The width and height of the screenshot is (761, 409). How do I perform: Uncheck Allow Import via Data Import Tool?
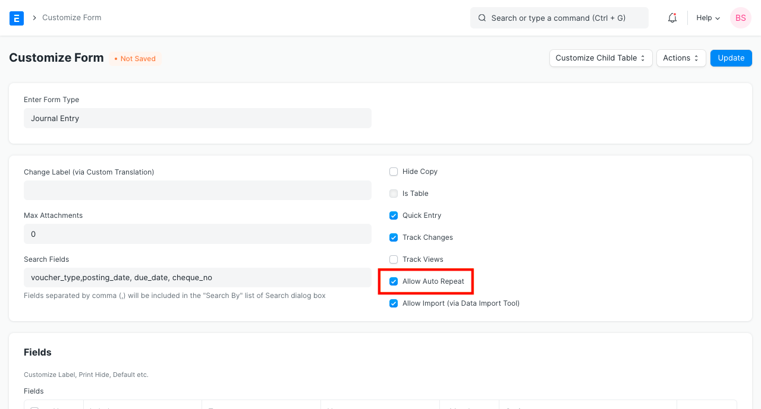(x=394, y=303)
